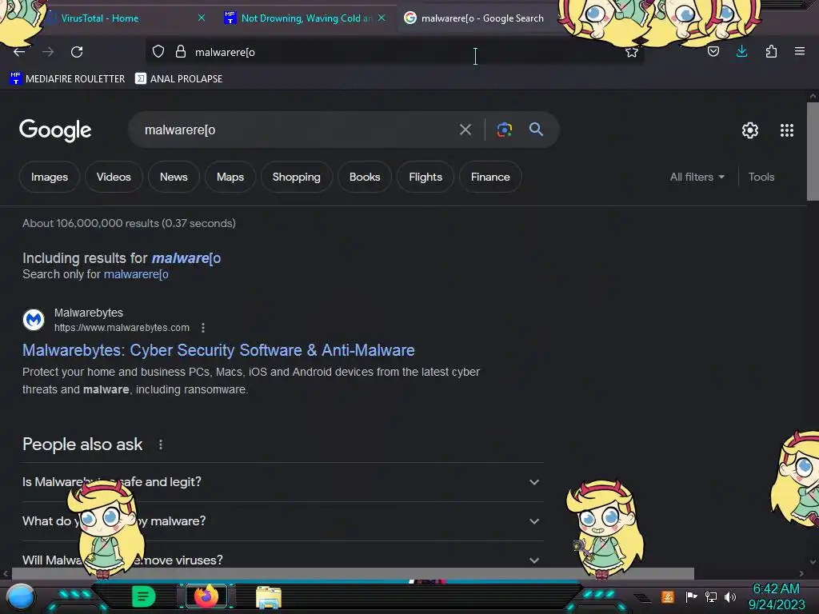Open the network tray icon
819x614 pixels.
click(711, 596)
